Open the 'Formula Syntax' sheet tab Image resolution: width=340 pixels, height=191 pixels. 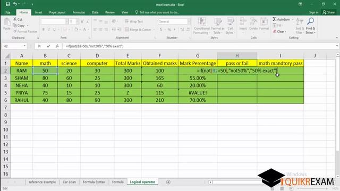click(93, 182)
